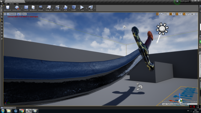Image resolution: width=201 pixels, height=113 pixels.
Task: Click the Cinematics toolbar icon
Action: (x=57, y=8)
